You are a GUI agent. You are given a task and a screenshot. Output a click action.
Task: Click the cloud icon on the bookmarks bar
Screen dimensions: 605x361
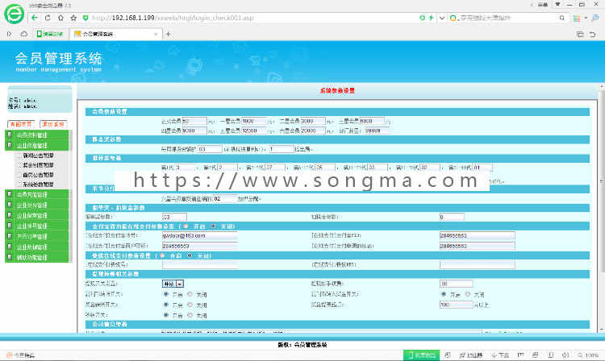(23, 34)
